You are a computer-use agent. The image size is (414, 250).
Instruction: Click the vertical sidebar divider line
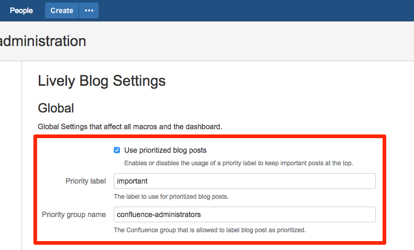[21, 157]
